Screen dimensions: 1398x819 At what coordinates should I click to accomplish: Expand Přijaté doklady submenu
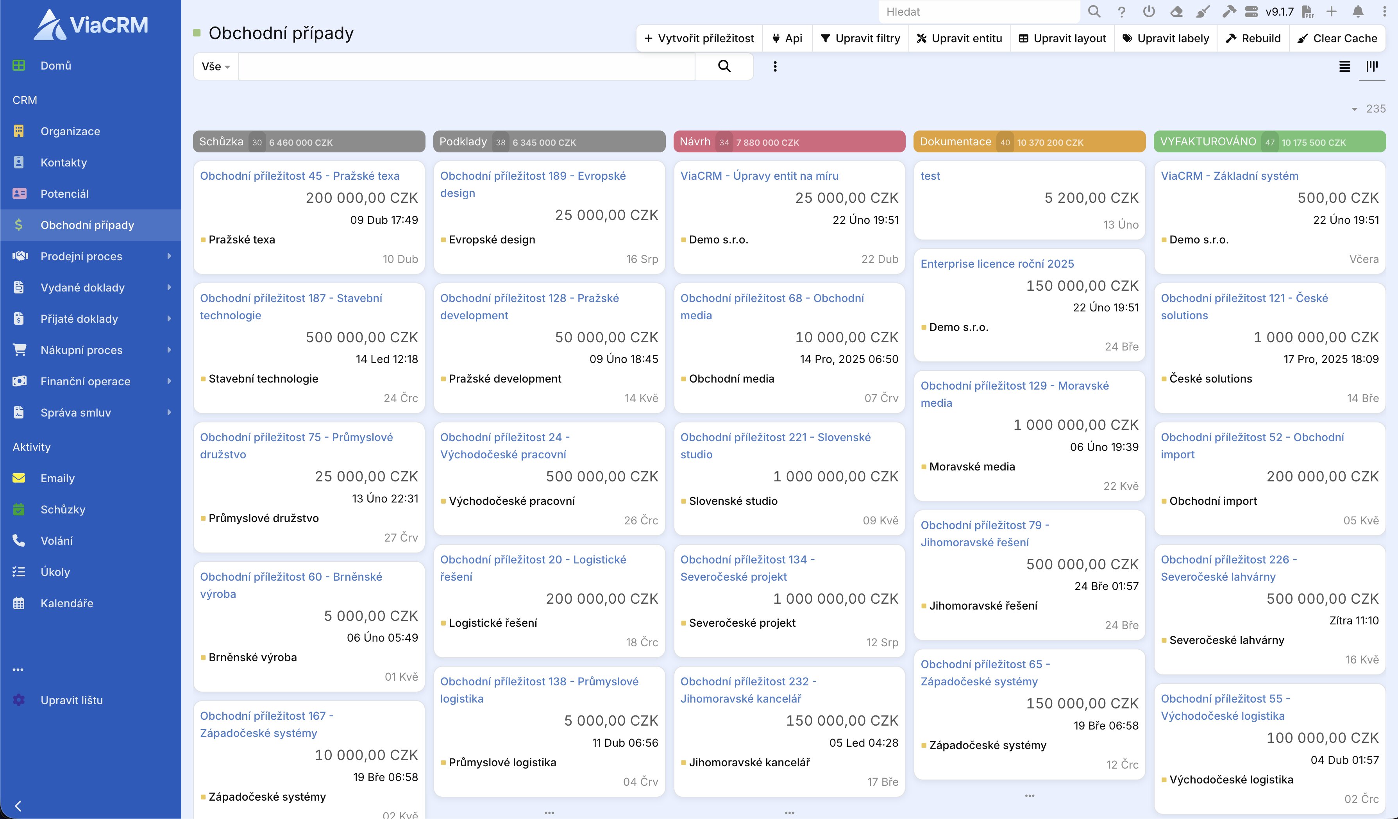pos(169,318)
